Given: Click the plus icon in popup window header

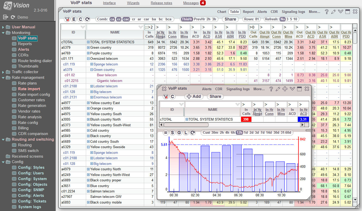Looking at the screenshot, I should (285, 89).
